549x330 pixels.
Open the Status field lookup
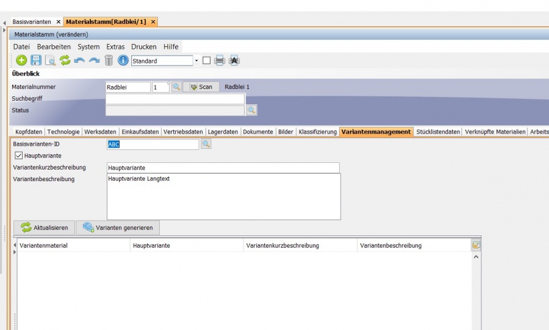pos(251,110)
